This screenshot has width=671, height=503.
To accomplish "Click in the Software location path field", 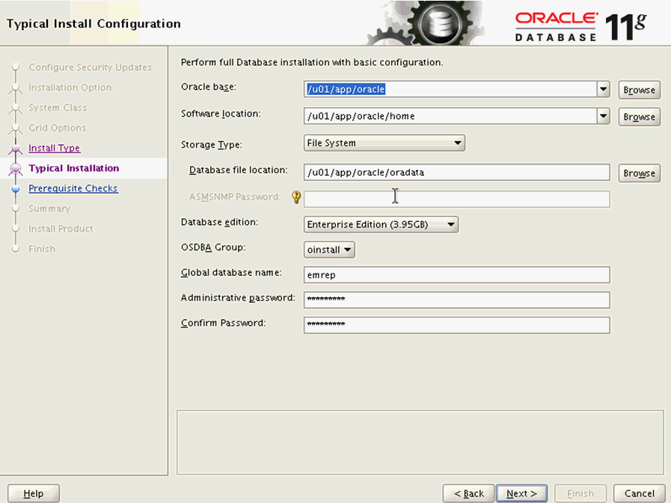I will click(x=450, y=116).
